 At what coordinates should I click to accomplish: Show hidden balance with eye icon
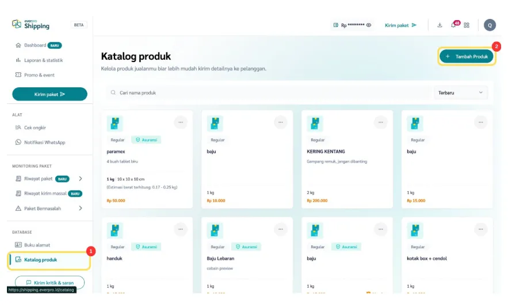pyautogui.click(x=369, y=25)
